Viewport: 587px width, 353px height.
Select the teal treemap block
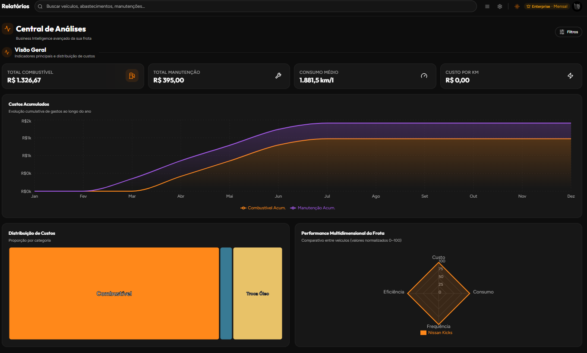226,293
